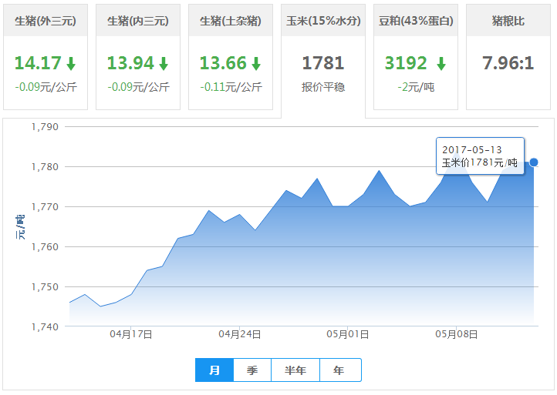
Task: Click the -0.11元/公斤 change text
Action: point(231,87)
